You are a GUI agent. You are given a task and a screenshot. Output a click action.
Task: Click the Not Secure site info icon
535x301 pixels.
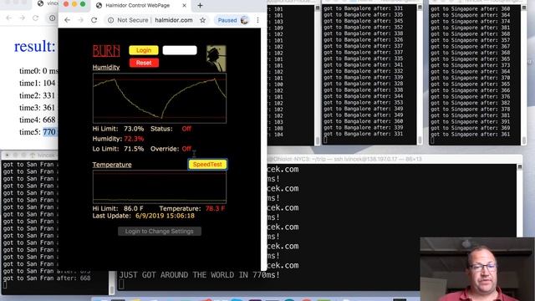point(110,20)
